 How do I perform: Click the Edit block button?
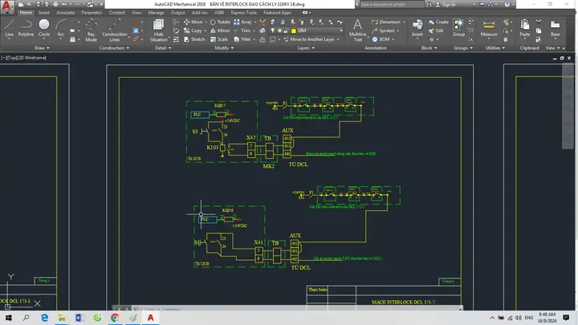click(x=437, y=30)
